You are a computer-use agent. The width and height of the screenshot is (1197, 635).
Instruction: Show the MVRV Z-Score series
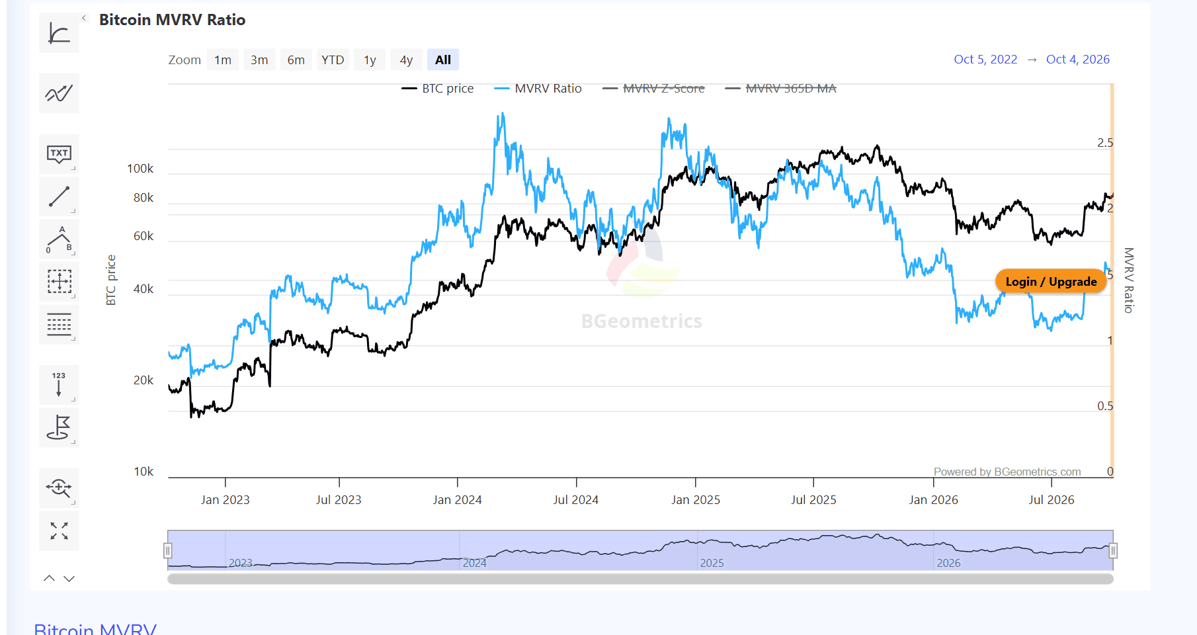(653, 88)
